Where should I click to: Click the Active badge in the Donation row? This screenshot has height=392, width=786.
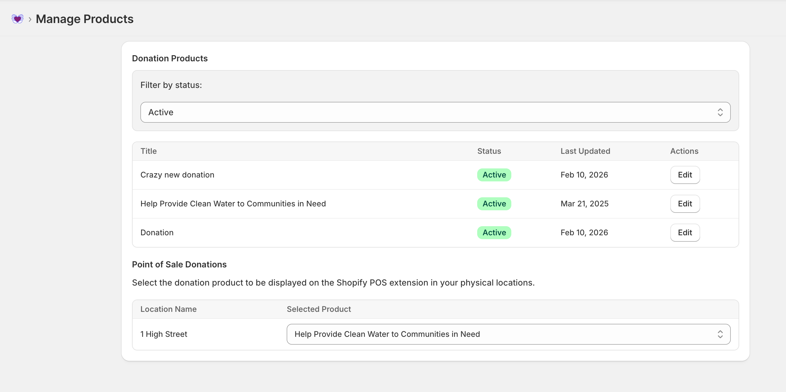[494, 233]
